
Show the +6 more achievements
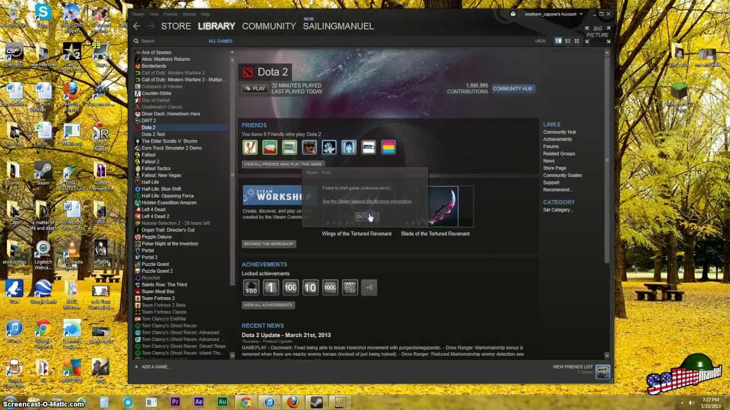click(x=369, y=288)
